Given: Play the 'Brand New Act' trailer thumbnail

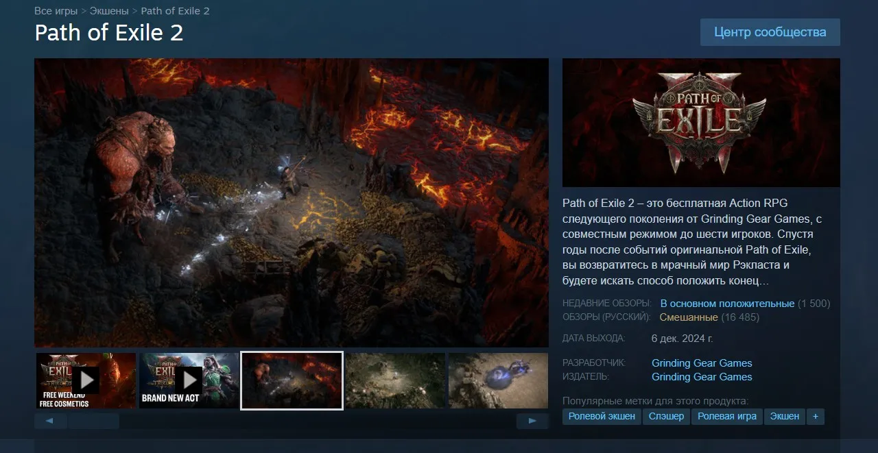Looking at the screenshot, I should tap(189, 380).
